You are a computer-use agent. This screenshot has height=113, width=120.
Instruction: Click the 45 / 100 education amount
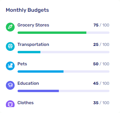[x=101, y=83]
